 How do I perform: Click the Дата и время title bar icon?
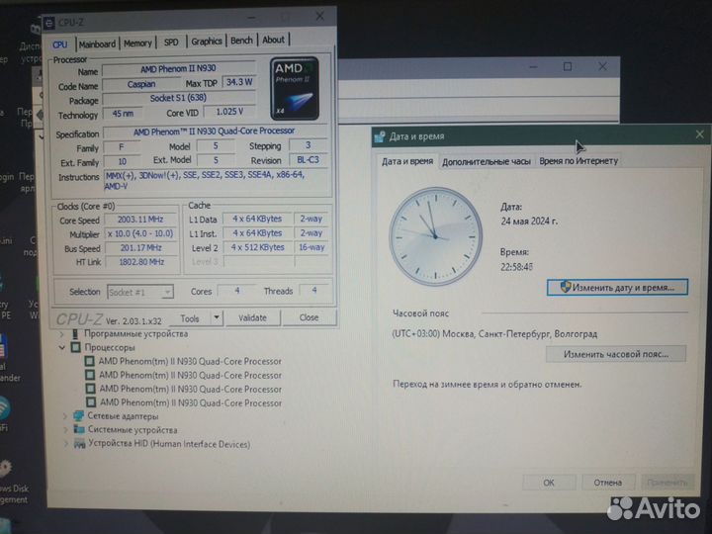tap(380, 135)
